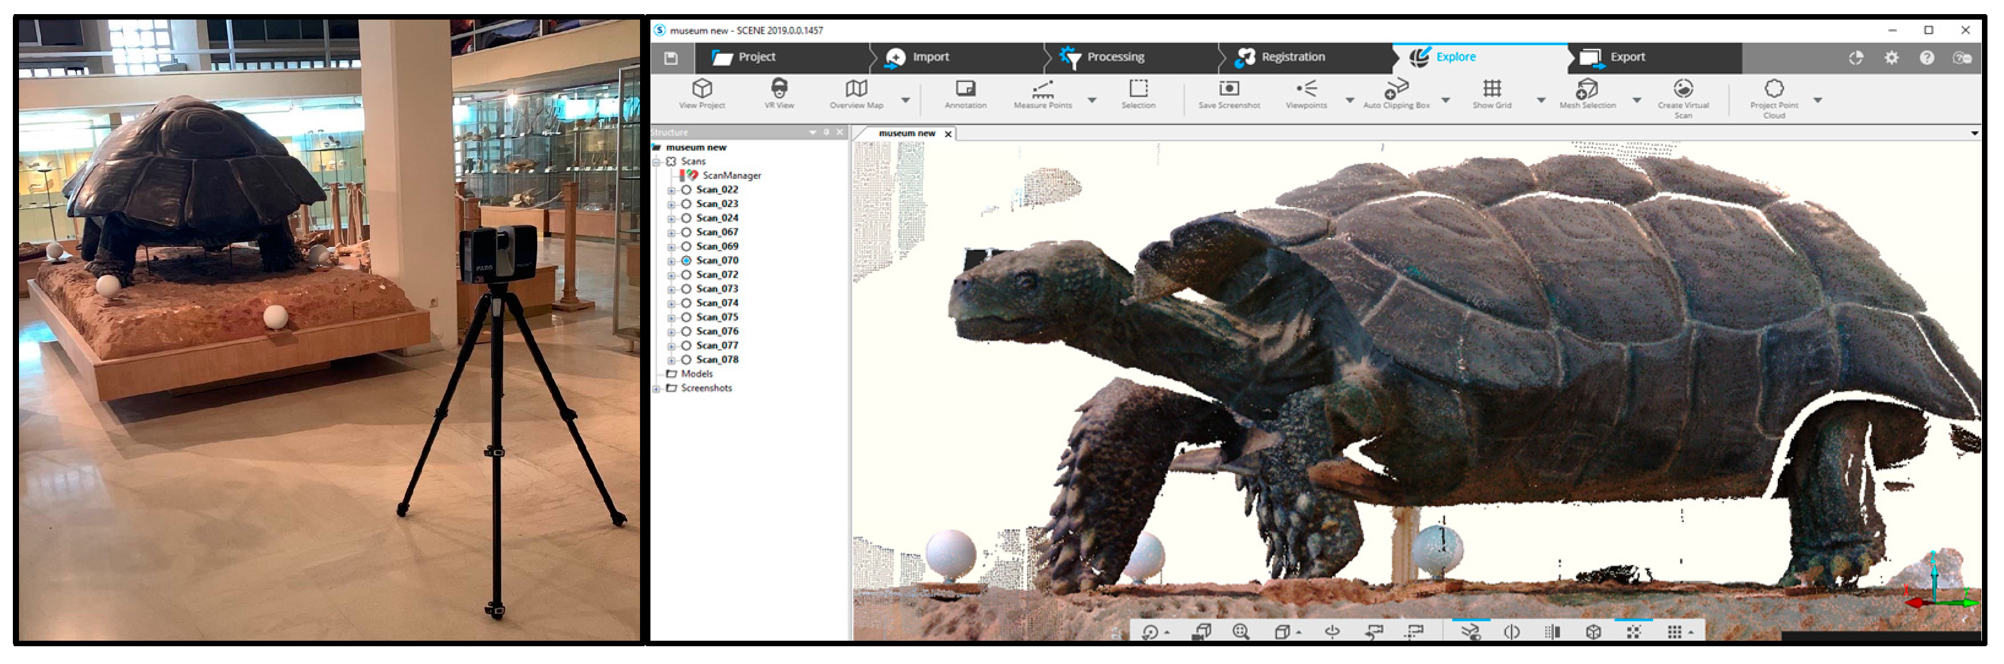
Task: Select the Scan_070 radio button
Action: [686, 261]
